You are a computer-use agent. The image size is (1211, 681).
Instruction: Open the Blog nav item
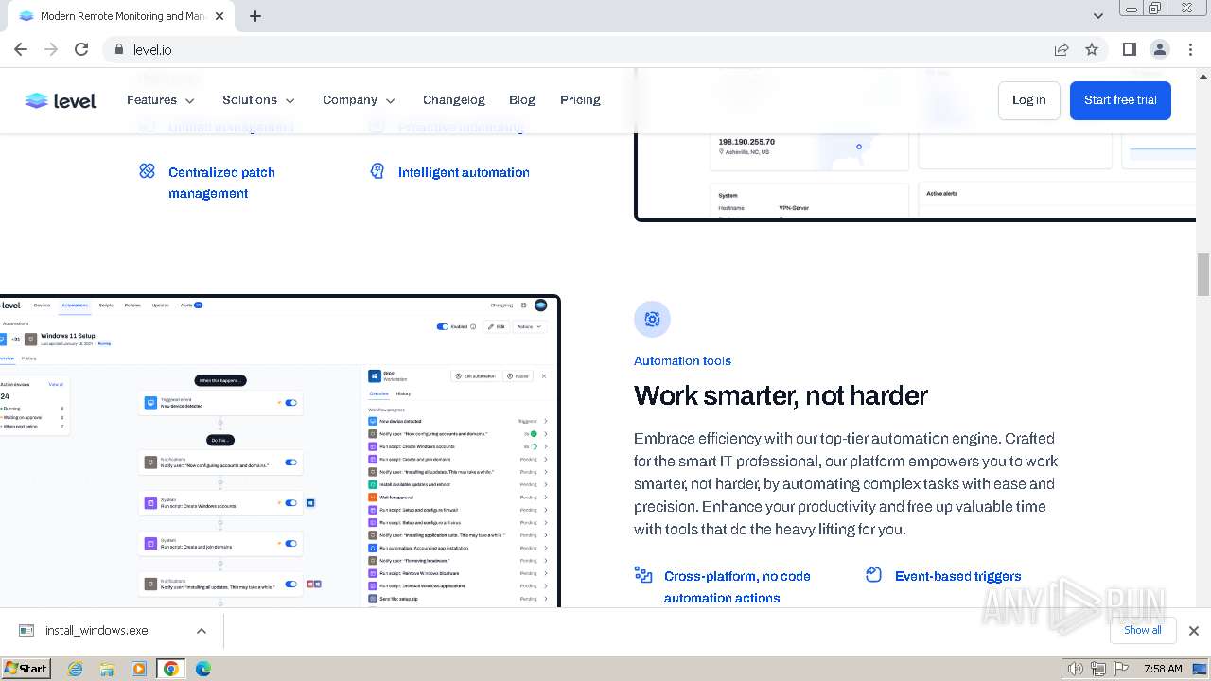point(522,100)
